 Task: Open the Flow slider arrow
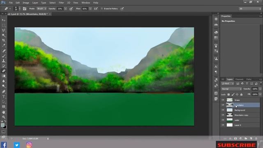tap(90, 9)
